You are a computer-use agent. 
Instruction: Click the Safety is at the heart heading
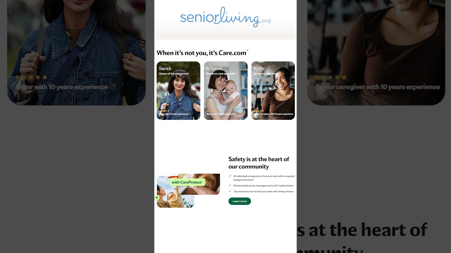pos(259,163)
